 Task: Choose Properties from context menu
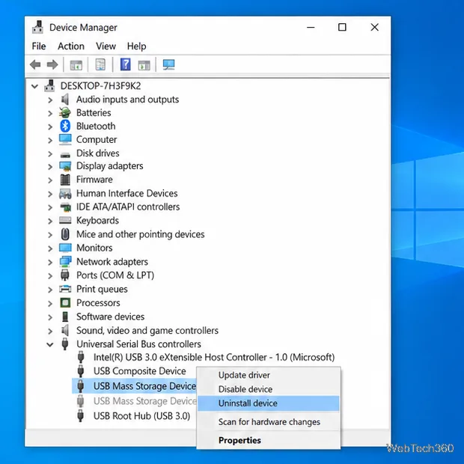point(269,440)
